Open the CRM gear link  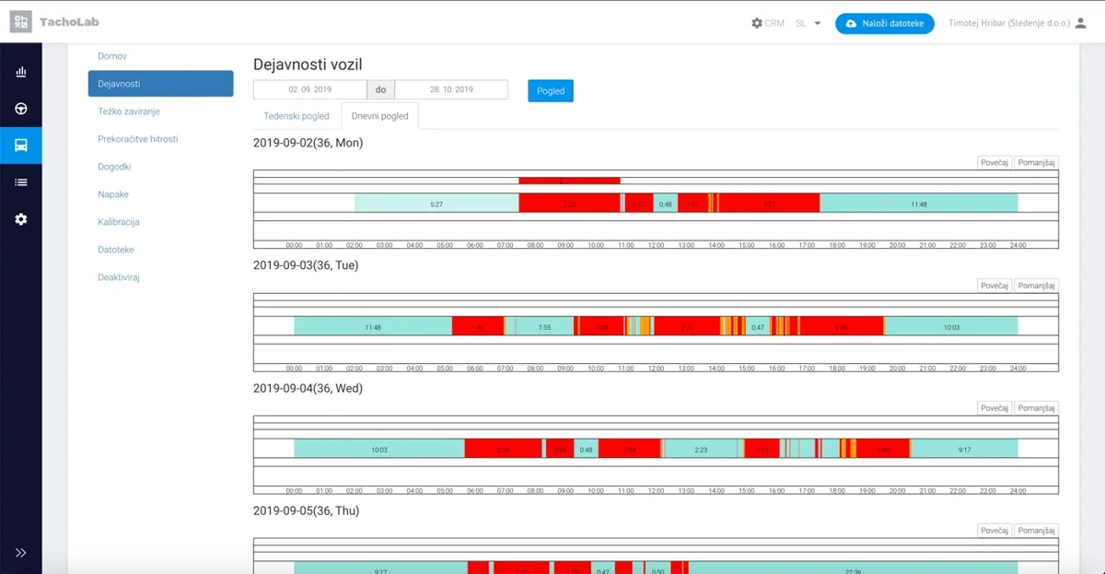pyautogui.click(x=768, y=23)
